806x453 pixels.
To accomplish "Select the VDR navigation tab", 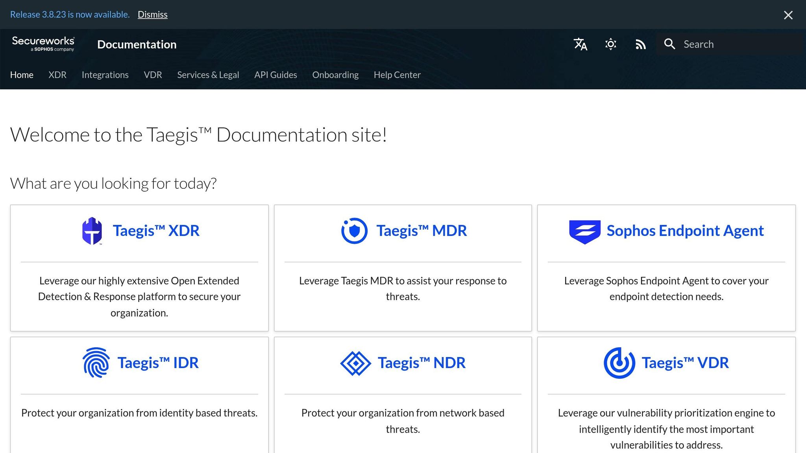I will (153, 75).
